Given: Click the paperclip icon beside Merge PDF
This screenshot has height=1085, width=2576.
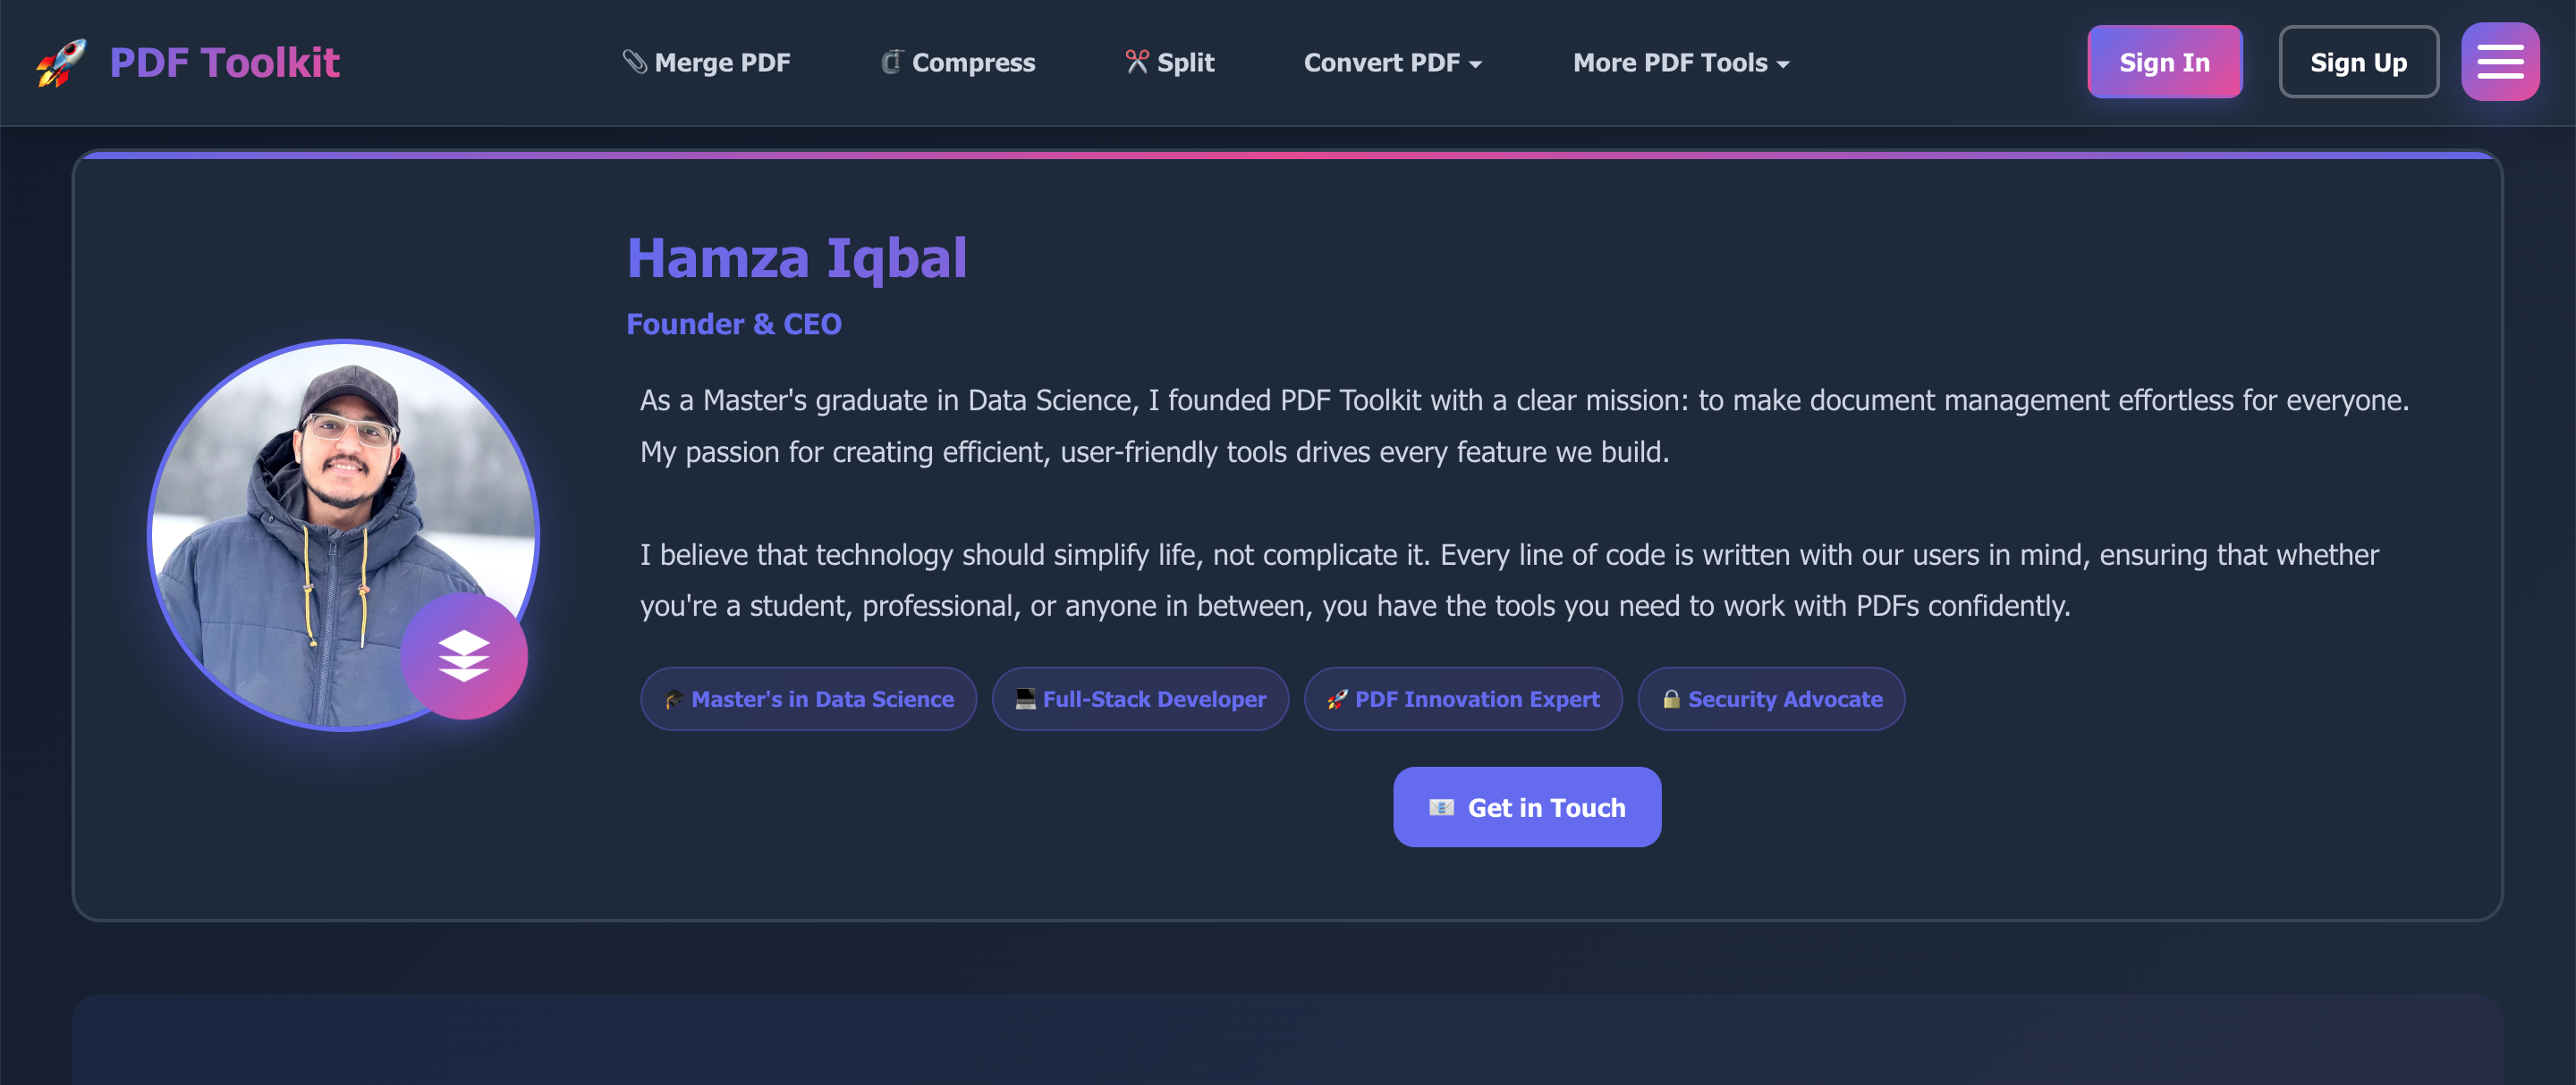Looking at the screenshot, I should point(635,62).
